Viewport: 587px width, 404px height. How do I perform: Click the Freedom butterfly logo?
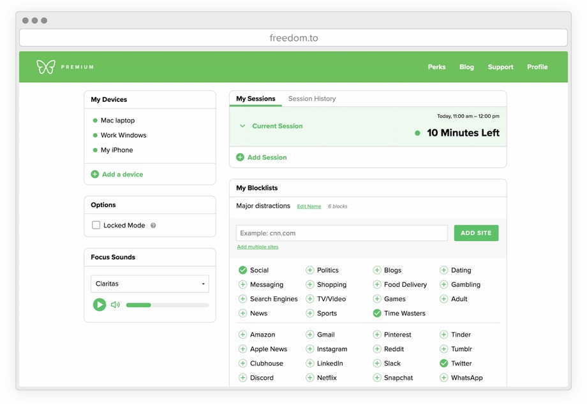pos(45,66)
